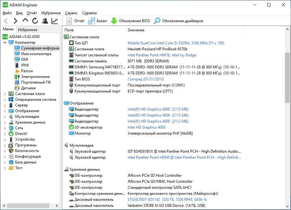Click the Отчёт report toolbar button

pos(75,21)
